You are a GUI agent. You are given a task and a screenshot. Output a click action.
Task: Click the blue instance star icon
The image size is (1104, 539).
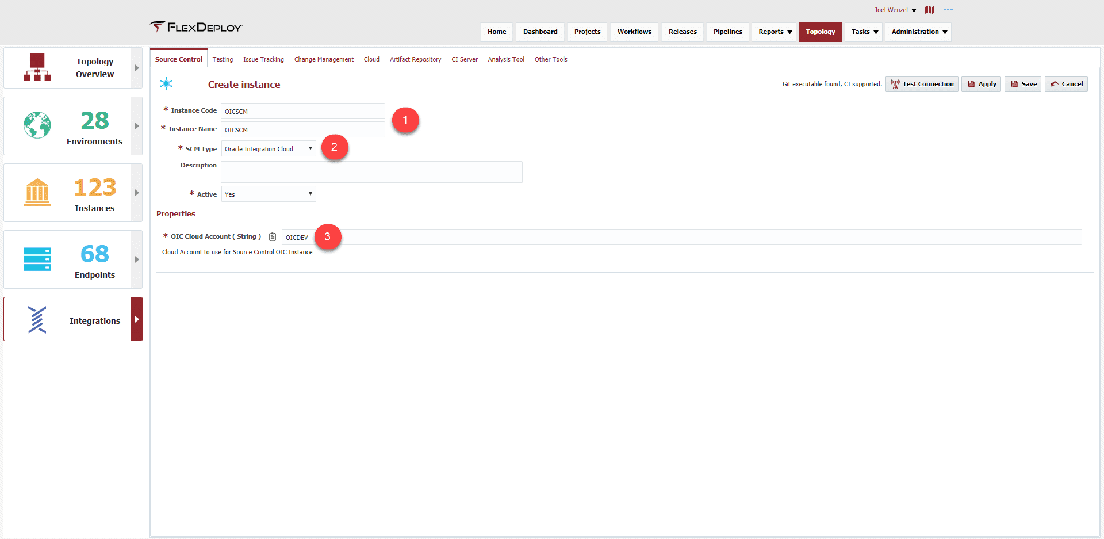[x=166, y=83]
